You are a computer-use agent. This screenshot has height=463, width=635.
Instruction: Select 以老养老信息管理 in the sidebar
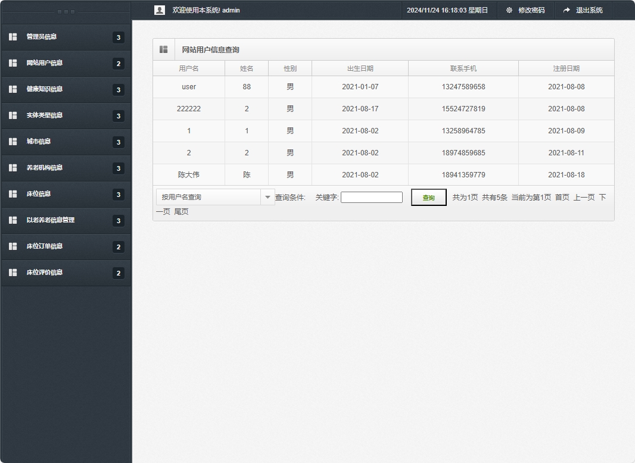click(51, 220)
